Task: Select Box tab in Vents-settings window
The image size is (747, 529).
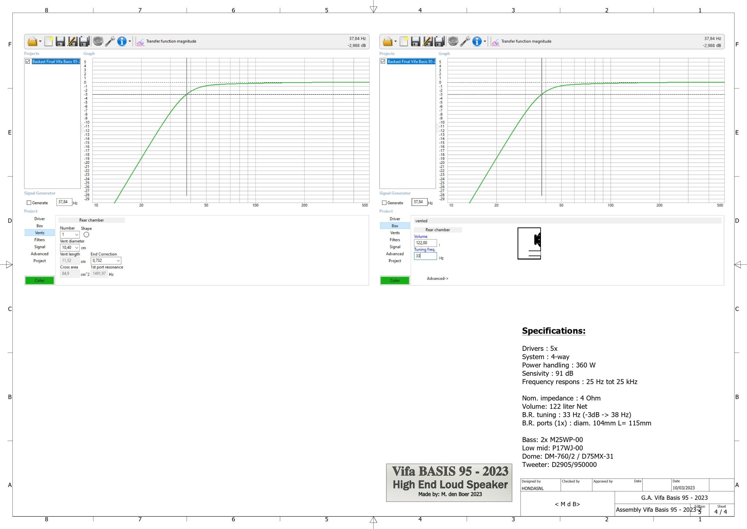Action: click(40, 226)
